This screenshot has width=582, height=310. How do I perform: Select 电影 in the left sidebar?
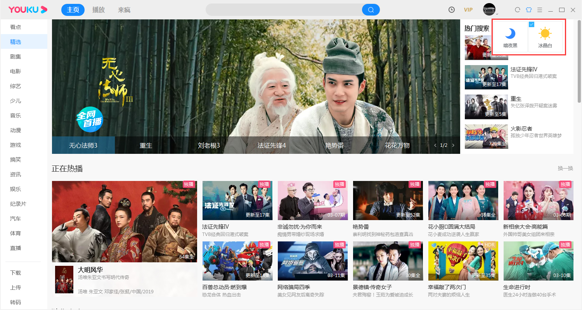(x=16, y=71)
